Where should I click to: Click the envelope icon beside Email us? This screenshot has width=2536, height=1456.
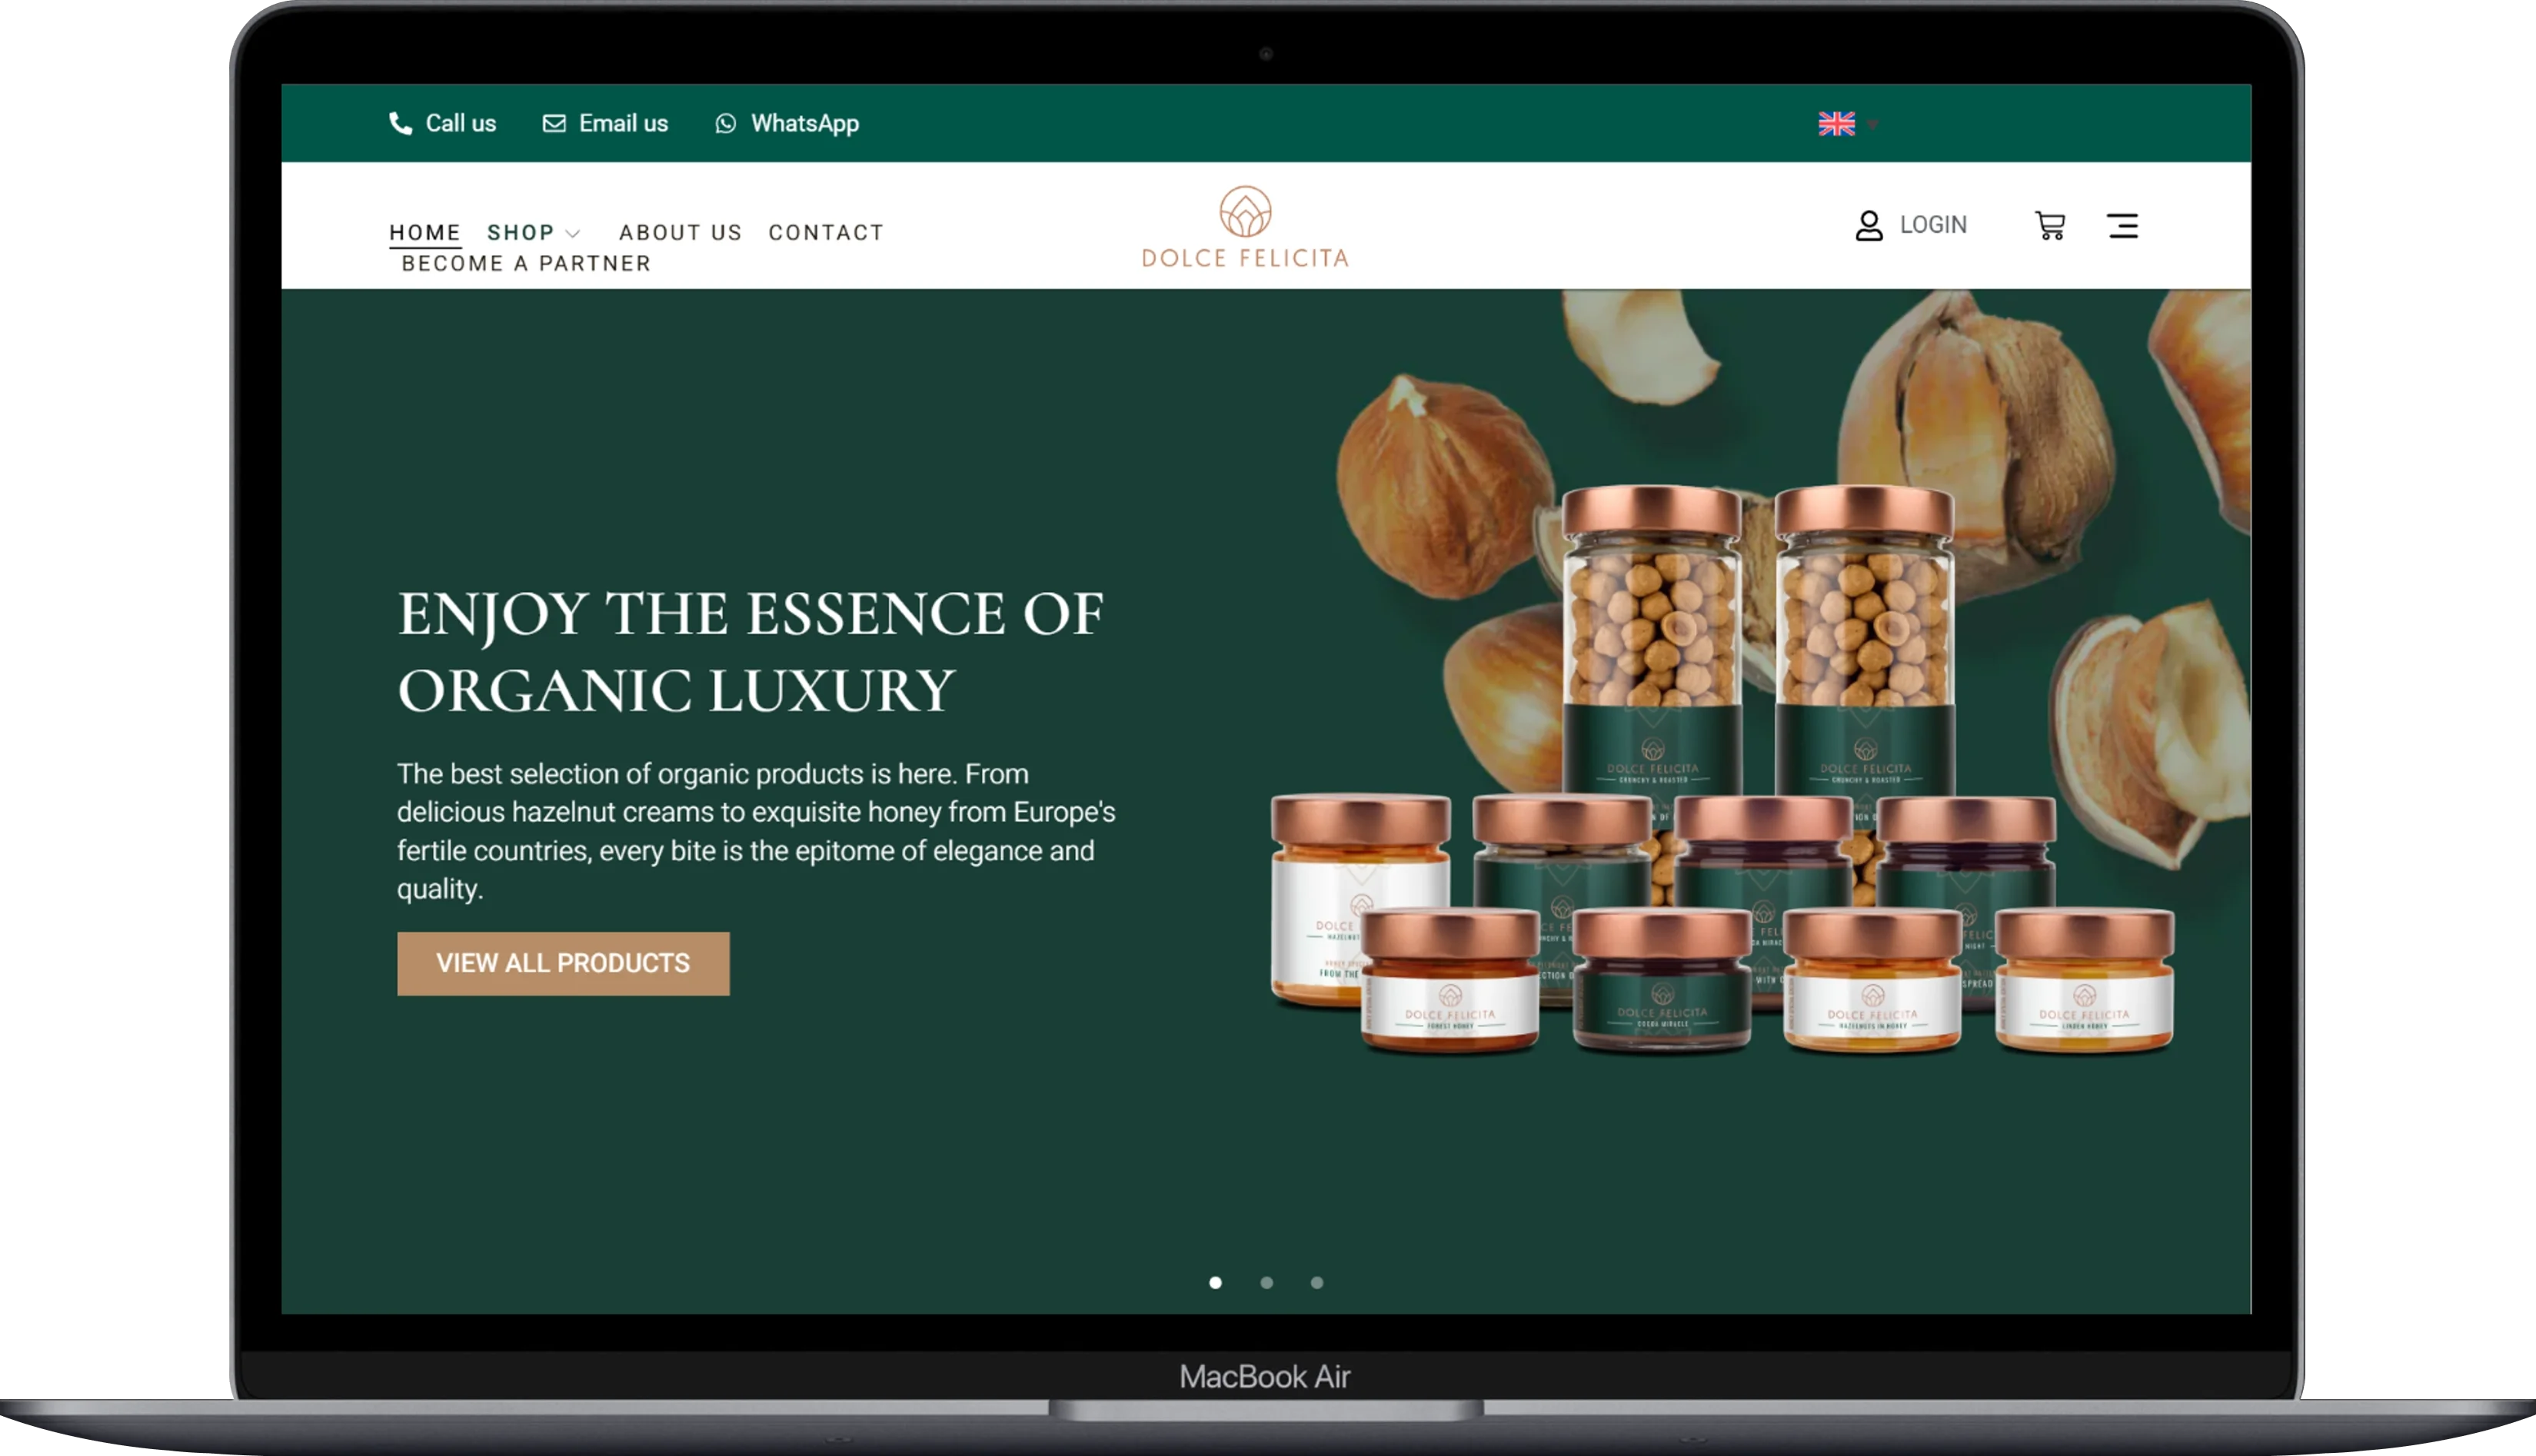click(x=554, y=123)
